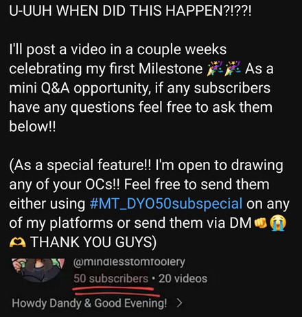The image size is (302, 317).
Task: Open the Howdy Dandy & Good Evening description
Action: [89, 303]
